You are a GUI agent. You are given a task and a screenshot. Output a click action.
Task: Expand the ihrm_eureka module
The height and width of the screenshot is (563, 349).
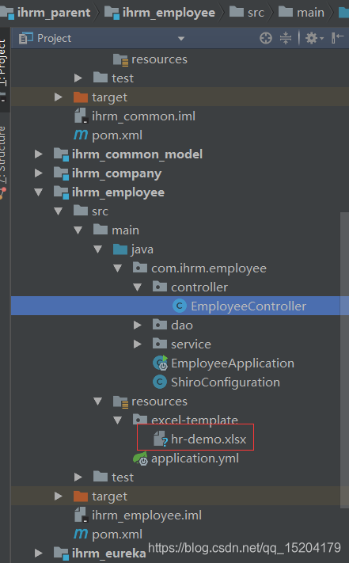tap(38, 553)
